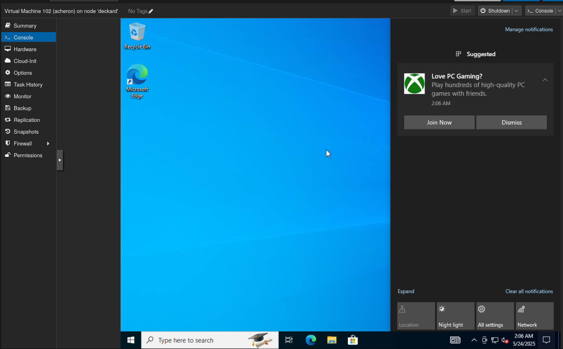Click the graduation cap search highlight icon
Viewport: 563px width, 349px height.
260,340
